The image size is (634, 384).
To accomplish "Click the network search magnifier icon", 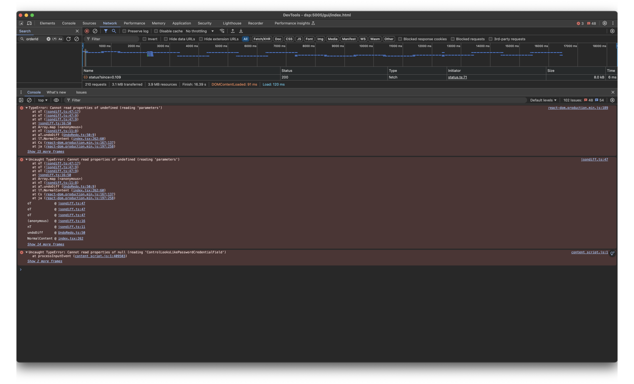I will point(114,31).
